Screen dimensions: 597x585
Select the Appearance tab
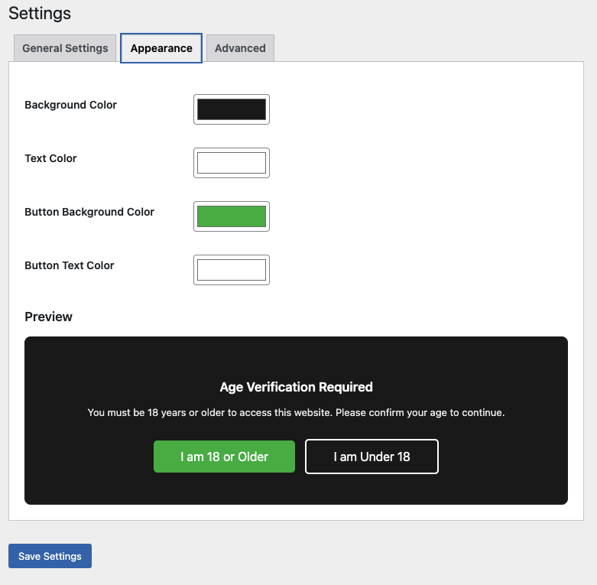point(161,48)
